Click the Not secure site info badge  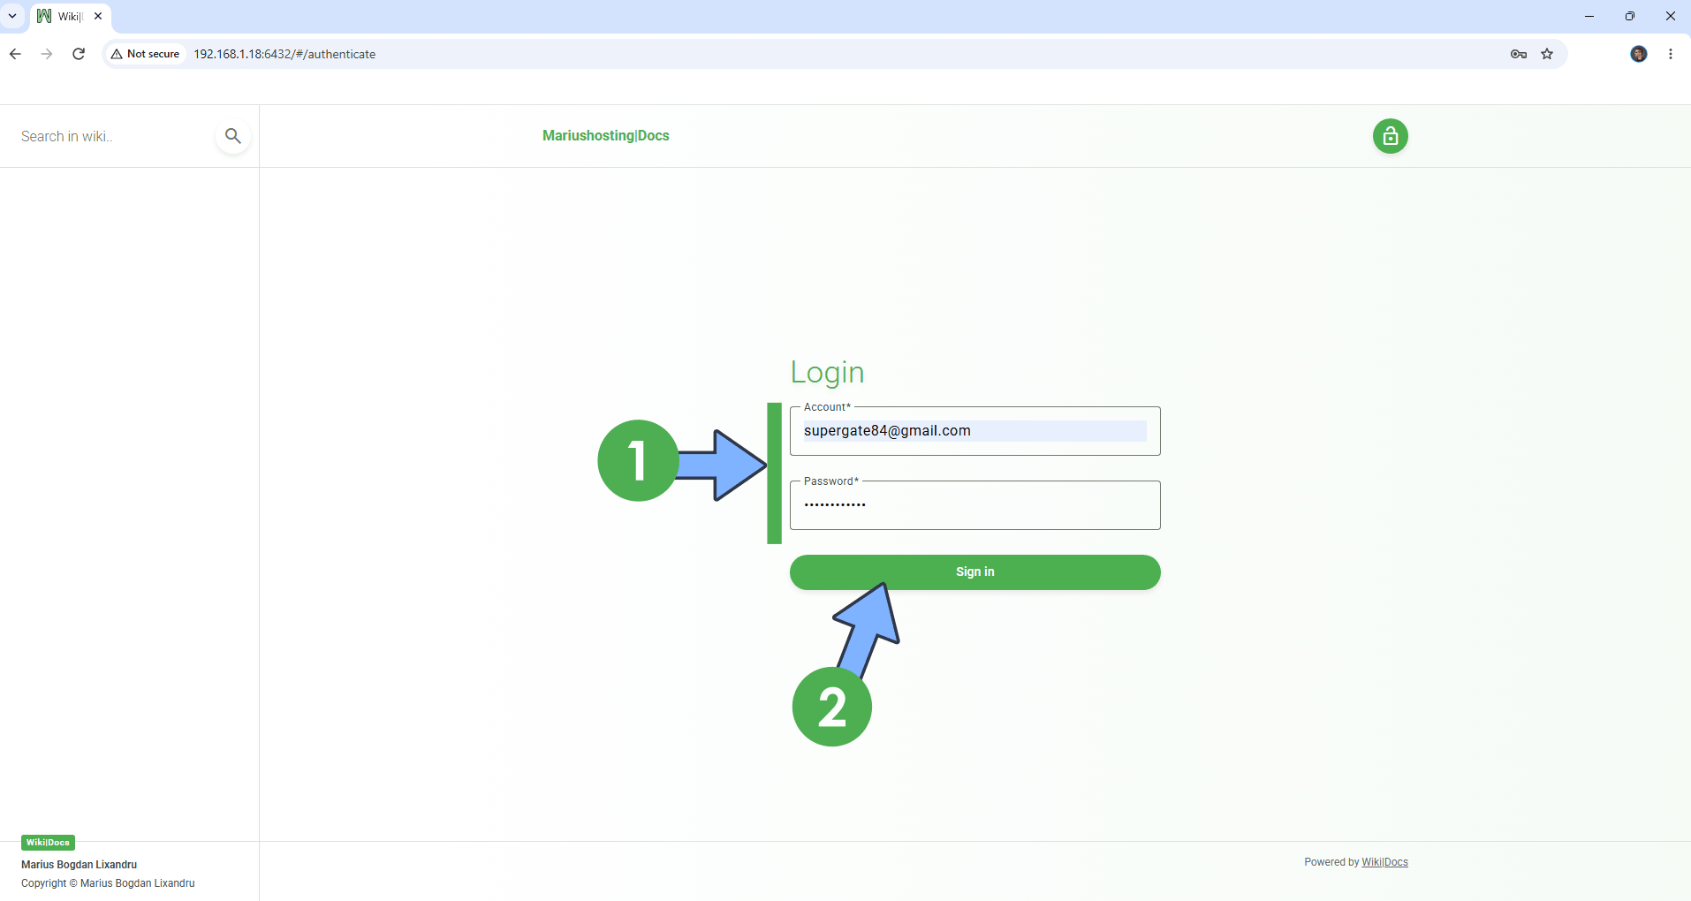click(x=146, y=54)
